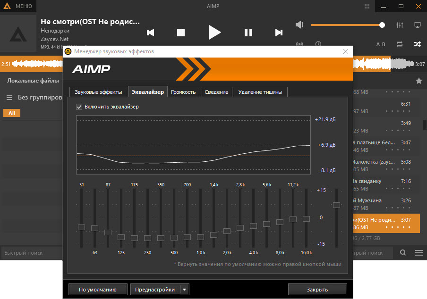Adjust the 16,0k equalizer band slider
This screenshot has height=299, width=427.
click(x=306, y=218)
